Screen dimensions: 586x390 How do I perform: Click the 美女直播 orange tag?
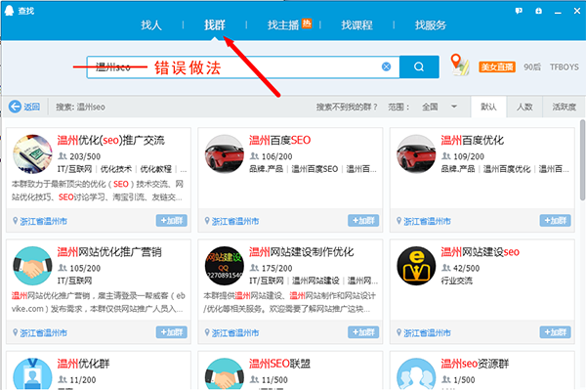pos(497,66)
